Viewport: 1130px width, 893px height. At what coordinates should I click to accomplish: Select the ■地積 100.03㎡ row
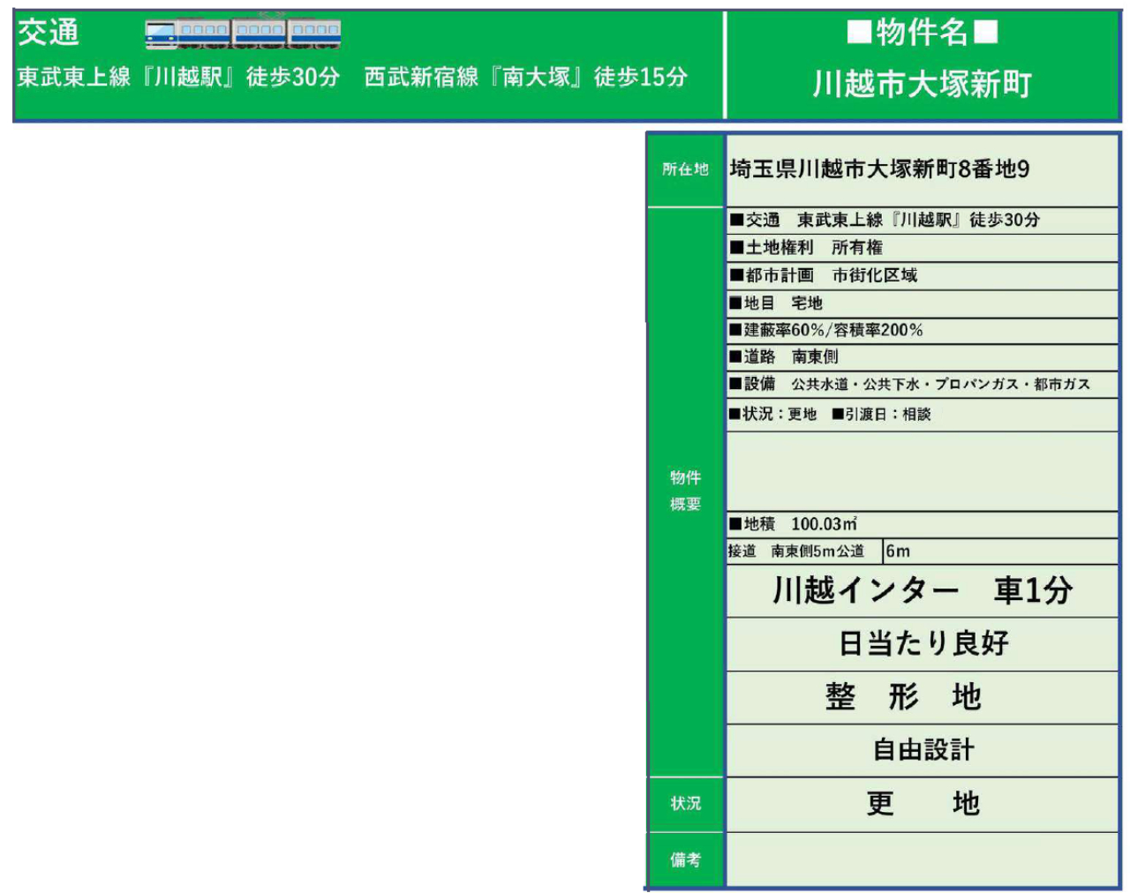tap(794, 524)
